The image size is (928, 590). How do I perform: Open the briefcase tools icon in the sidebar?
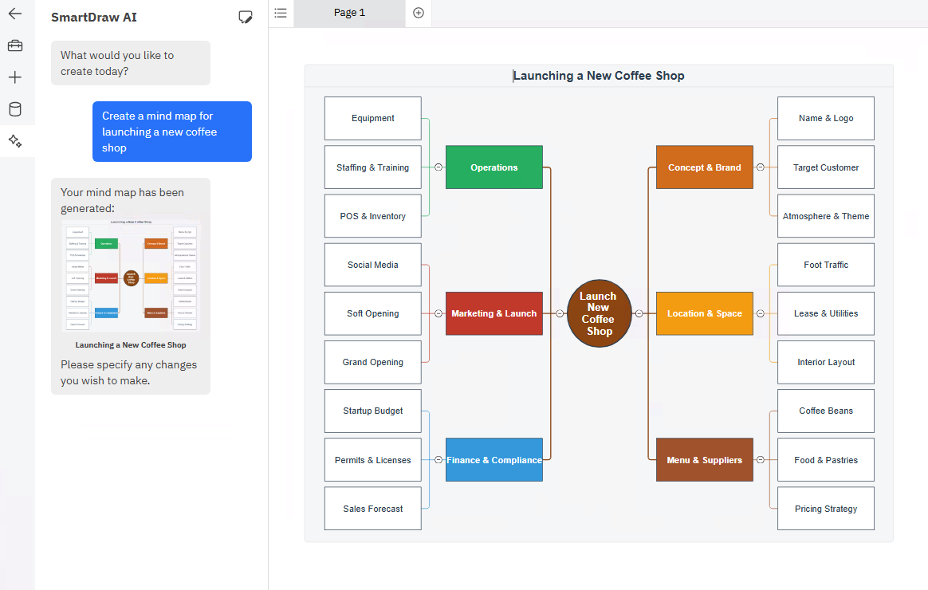pos(15,45)
